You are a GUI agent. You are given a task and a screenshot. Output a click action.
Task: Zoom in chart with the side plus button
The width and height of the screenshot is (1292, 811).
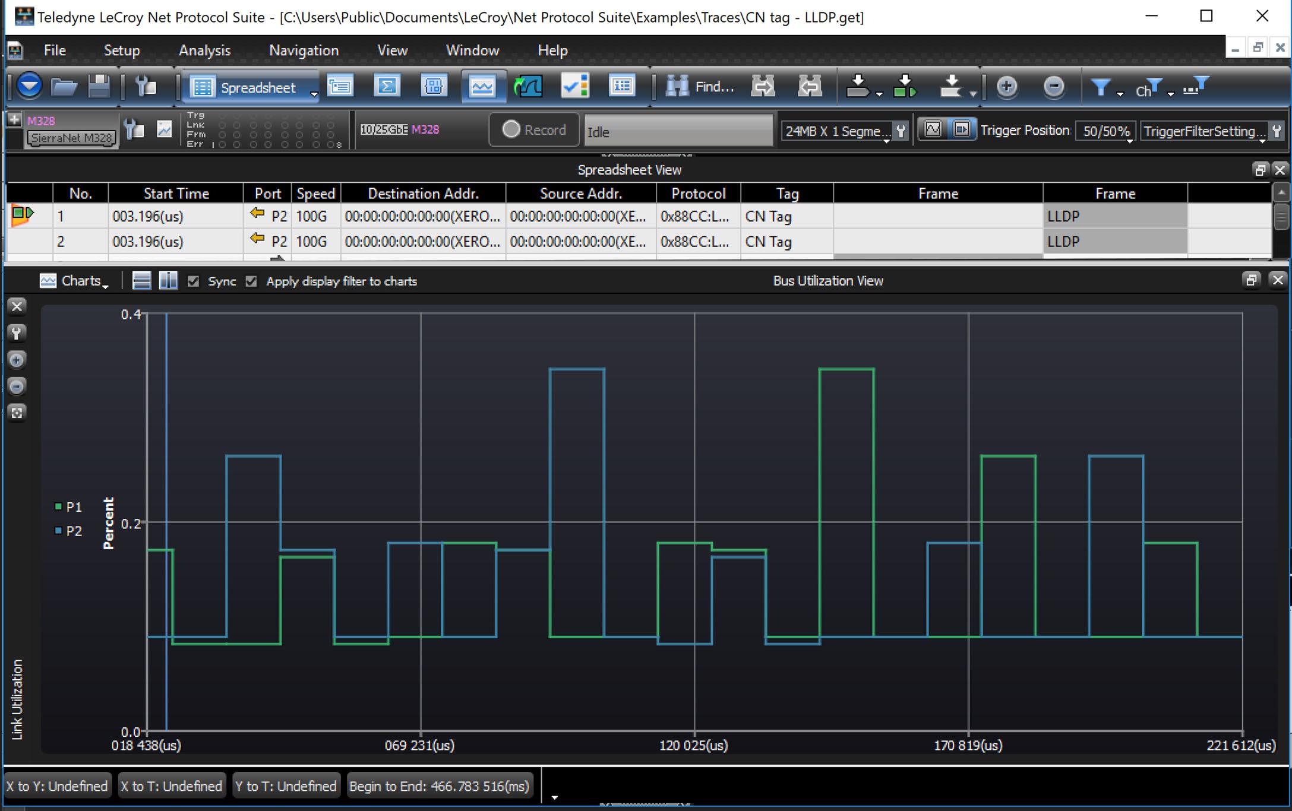[17, 360]
